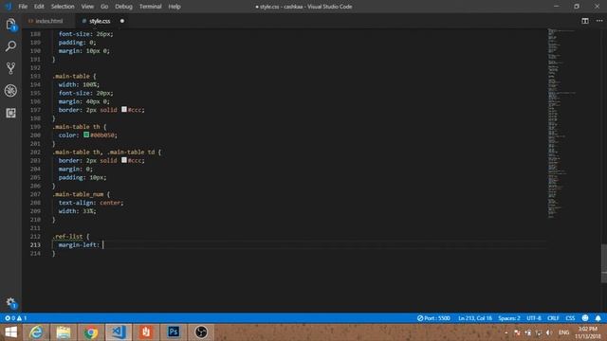Select the style.css tab
The width and height of the screenshot is (607, 341).
pyautogui.click(x=100, y=21)
